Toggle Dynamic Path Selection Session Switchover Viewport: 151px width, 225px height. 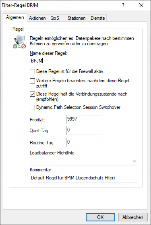coord(32,107)
